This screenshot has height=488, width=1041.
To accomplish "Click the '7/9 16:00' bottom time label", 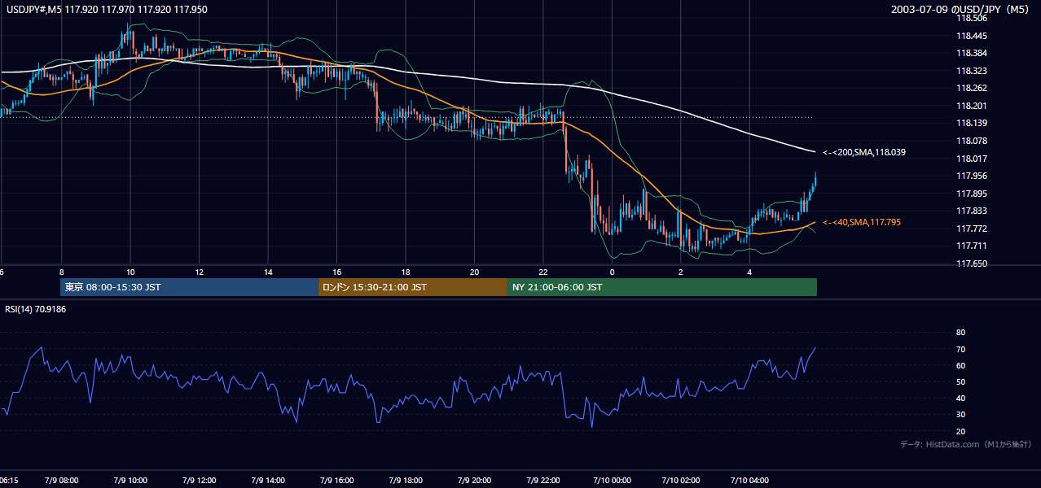I will point(336,481).
